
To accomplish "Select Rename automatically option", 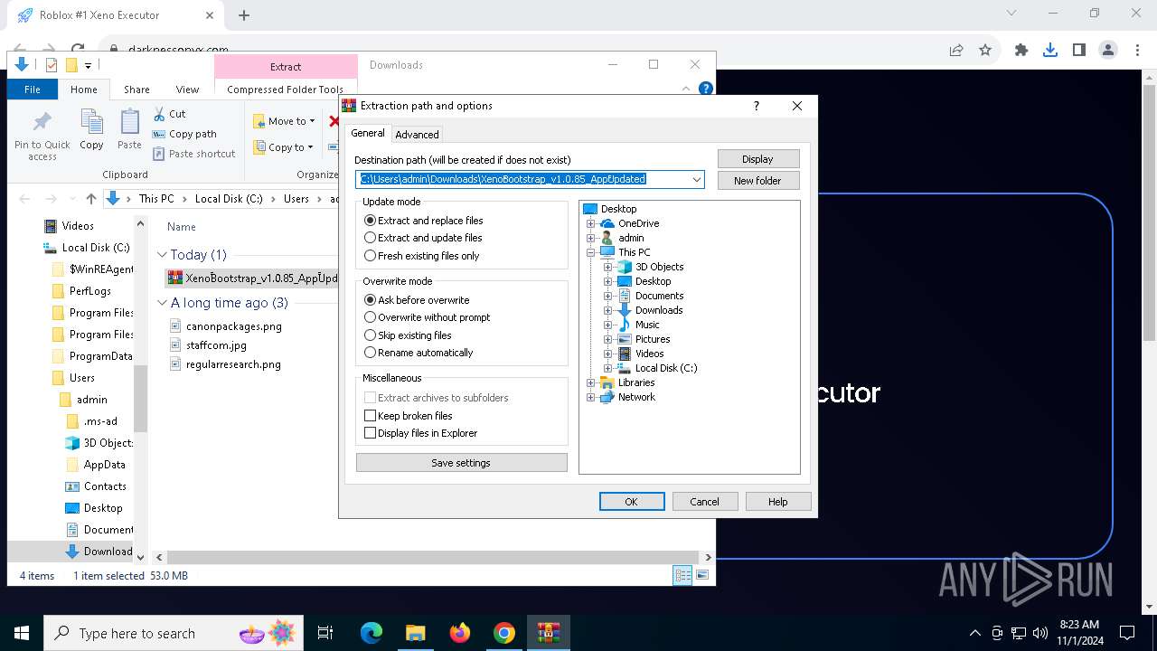I will coord(419,353).
